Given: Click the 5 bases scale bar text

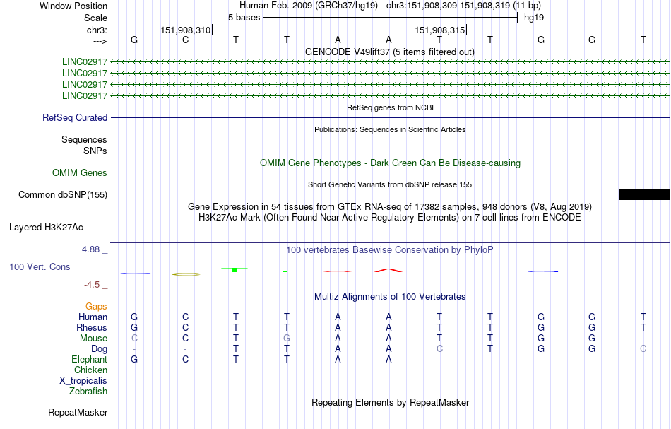Looking at the screenshot, I should 244,18.
